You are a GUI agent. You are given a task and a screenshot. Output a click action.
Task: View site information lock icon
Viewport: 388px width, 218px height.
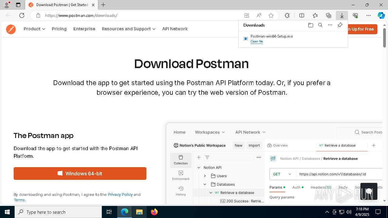coord(38,15)
